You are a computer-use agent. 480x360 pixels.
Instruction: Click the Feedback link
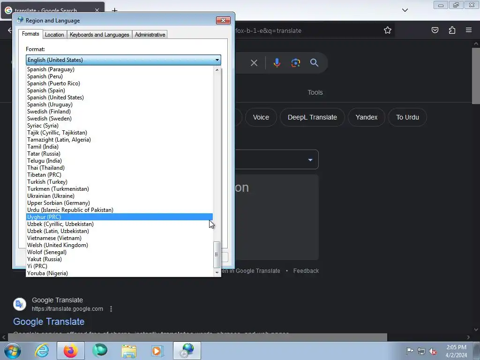click(x=306, y=271)
